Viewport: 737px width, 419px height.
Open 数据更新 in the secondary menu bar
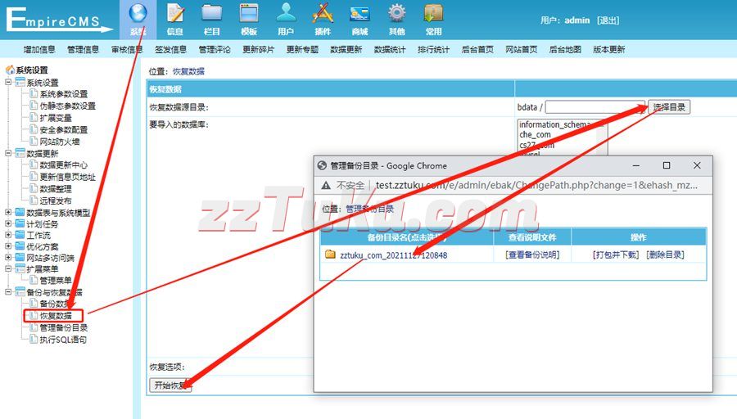(x=346, y=50)
